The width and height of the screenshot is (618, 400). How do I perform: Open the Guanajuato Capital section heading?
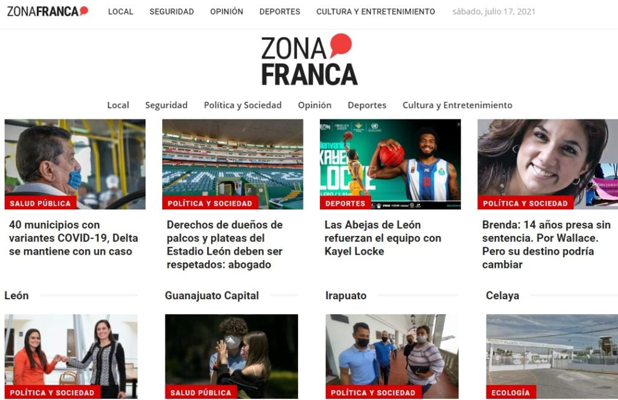click(212, 296)
